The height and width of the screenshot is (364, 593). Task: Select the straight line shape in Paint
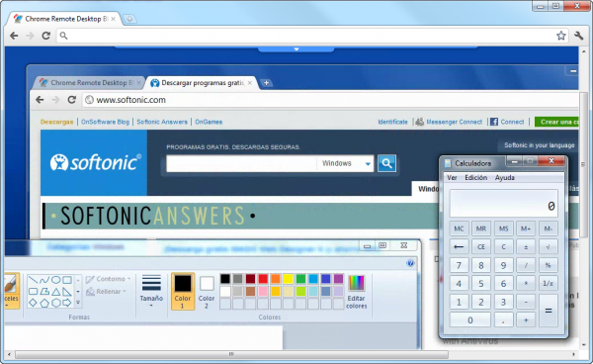point(34,280)
